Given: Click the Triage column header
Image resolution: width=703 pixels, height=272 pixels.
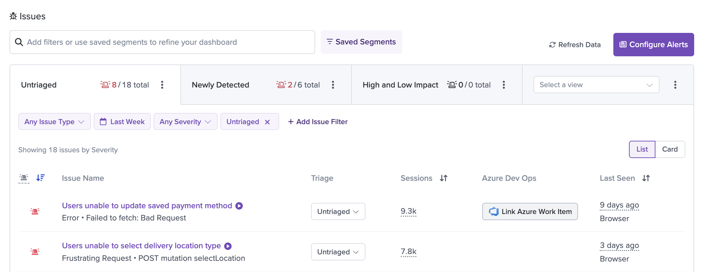Looking at the screenshot, I should tap(322, 178).
